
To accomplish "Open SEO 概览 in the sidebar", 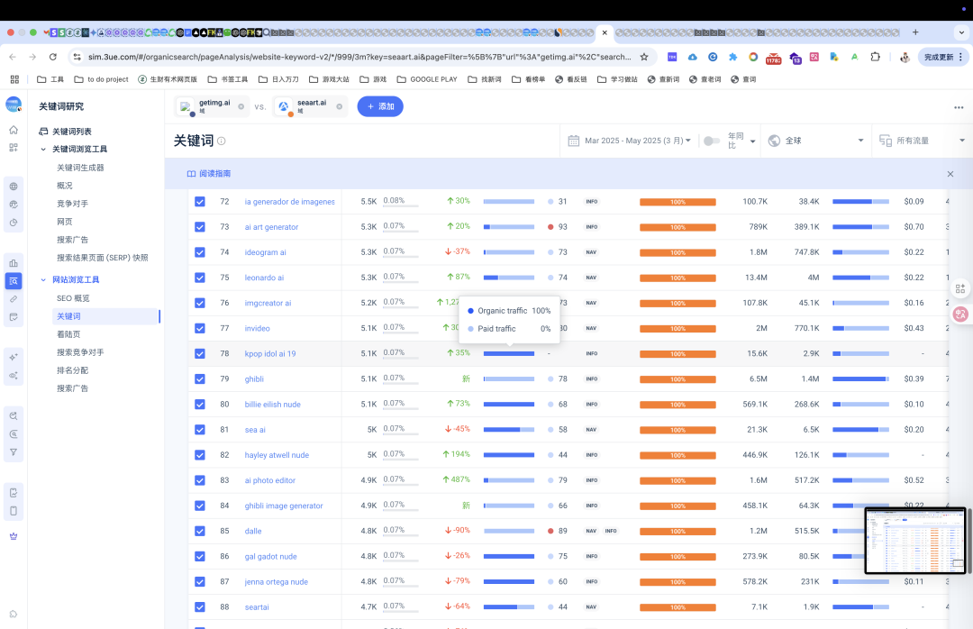I will pyautogui.click(x=73, y=298).
